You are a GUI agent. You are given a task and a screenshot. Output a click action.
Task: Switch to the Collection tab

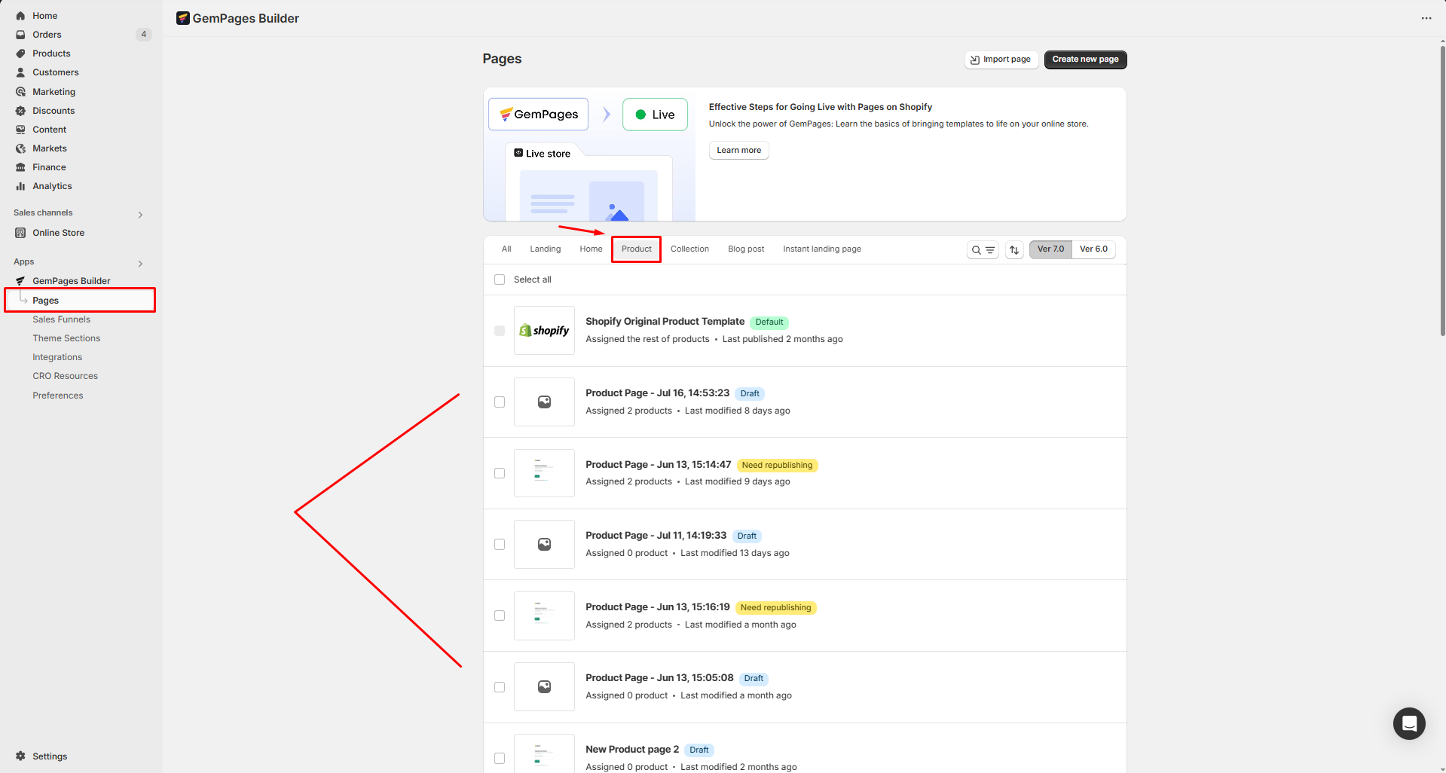[689, 249]
